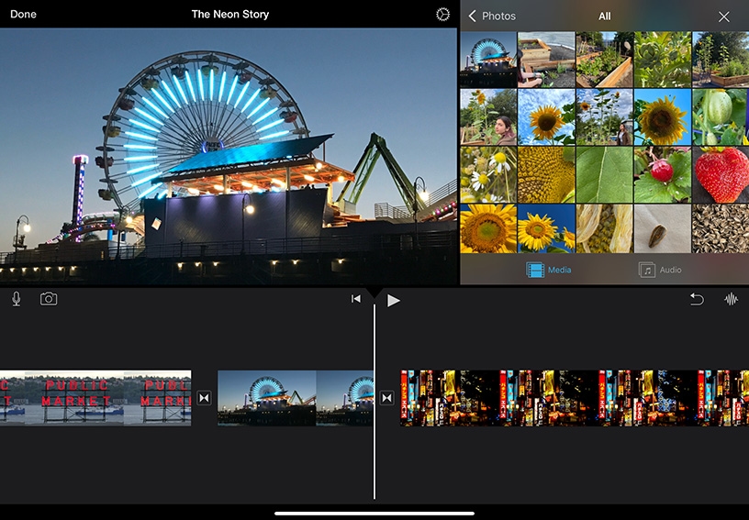Select transition before neon signs clip
The height and width of the screenshot is (520, 749).
pyautogui.click(x=387, y=398)
